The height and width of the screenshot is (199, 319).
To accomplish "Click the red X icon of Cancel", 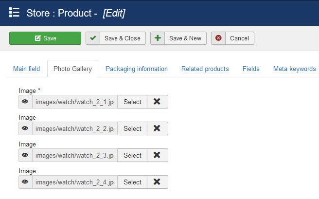I will click(218, 38).
